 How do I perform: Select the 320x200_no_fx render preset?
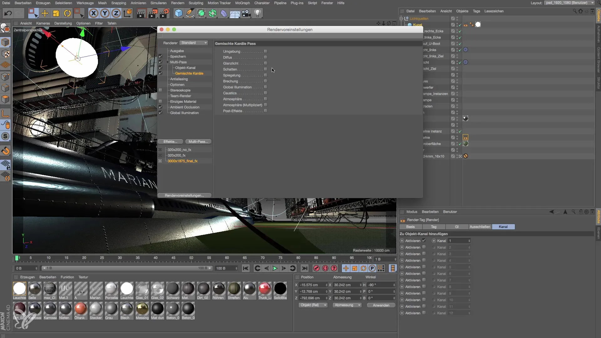point(179,150)
